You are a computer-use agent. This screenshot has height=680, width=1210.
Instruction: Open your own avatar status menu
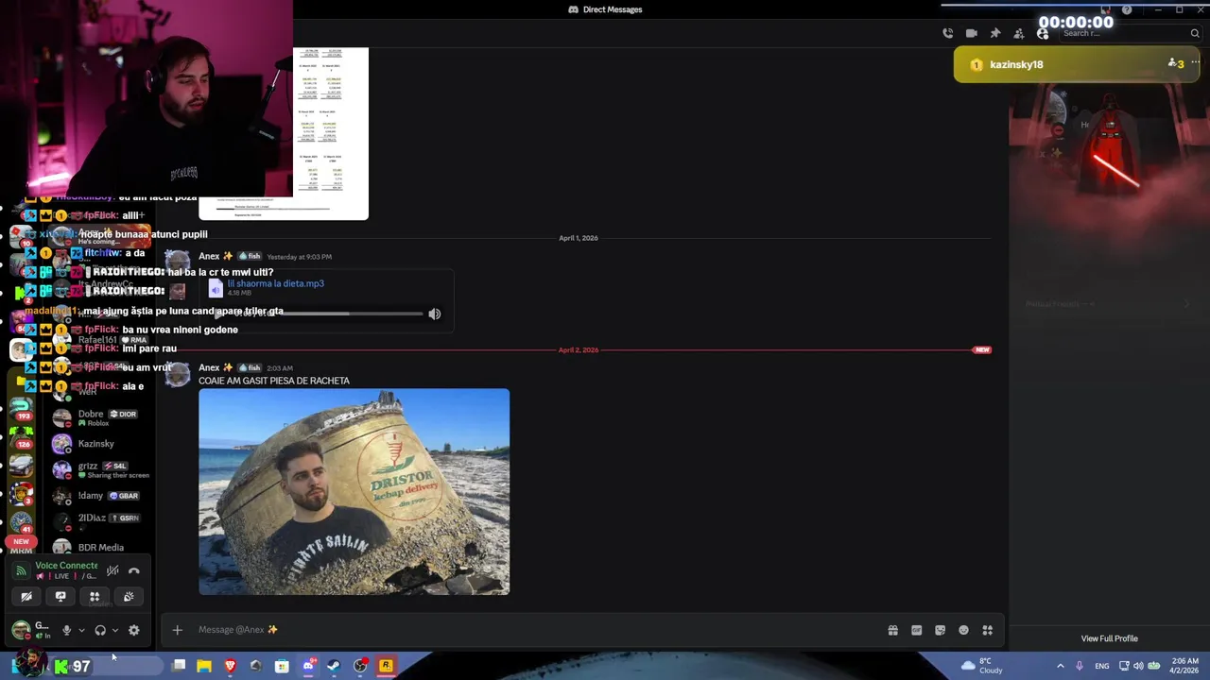click(x=20, y=630)
